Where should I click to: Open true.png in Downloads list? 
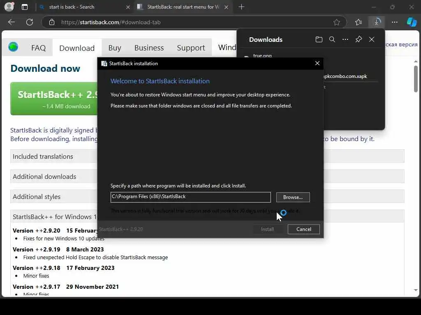(262, 55)
